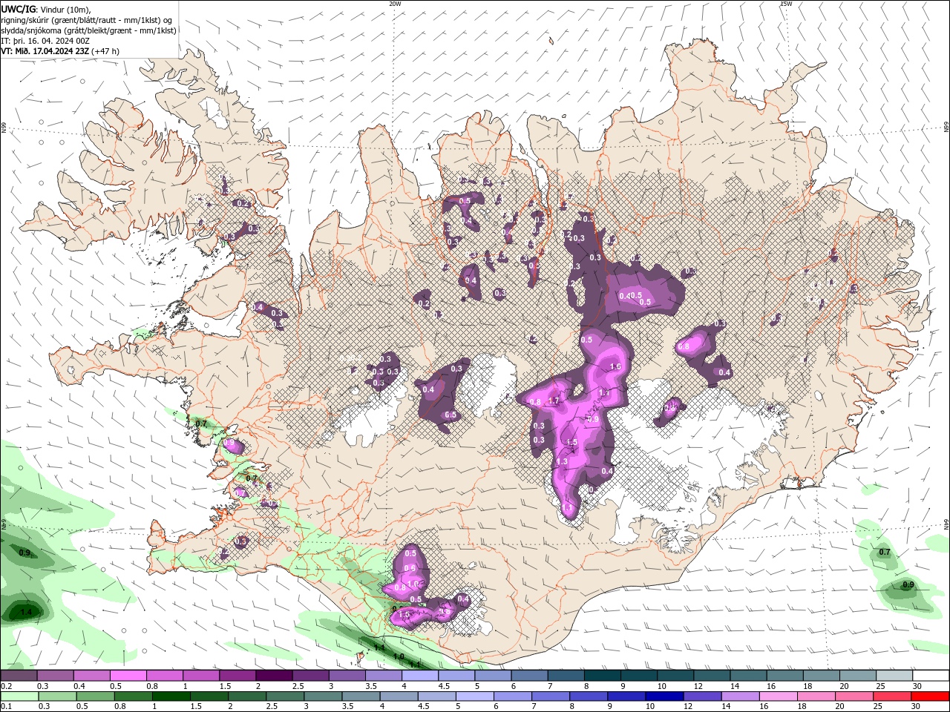Select the 66N latitude label on right edge
950x712 pixels.
coord(946,128)
